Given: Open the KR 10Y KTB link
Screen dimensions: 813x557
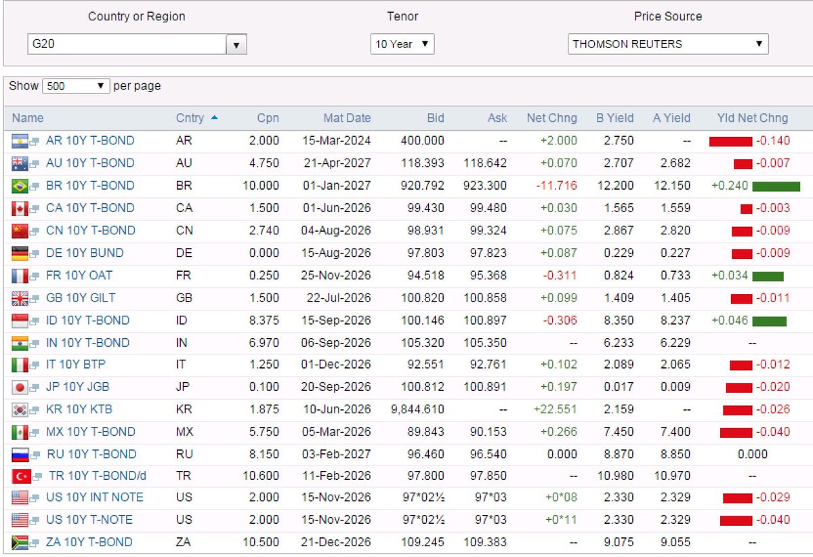Looking at the screenshot, I should tap(79, 410).
